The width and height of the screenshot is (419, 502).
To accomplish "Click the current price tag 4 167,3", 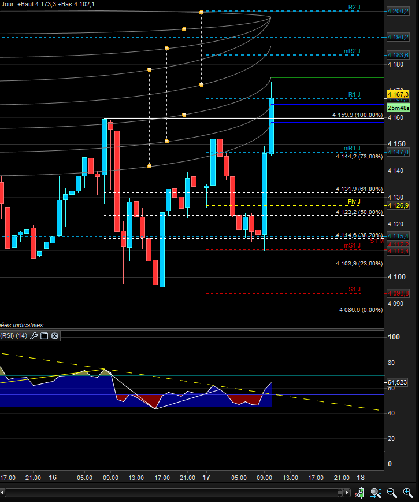I will [x=398, y=94].
